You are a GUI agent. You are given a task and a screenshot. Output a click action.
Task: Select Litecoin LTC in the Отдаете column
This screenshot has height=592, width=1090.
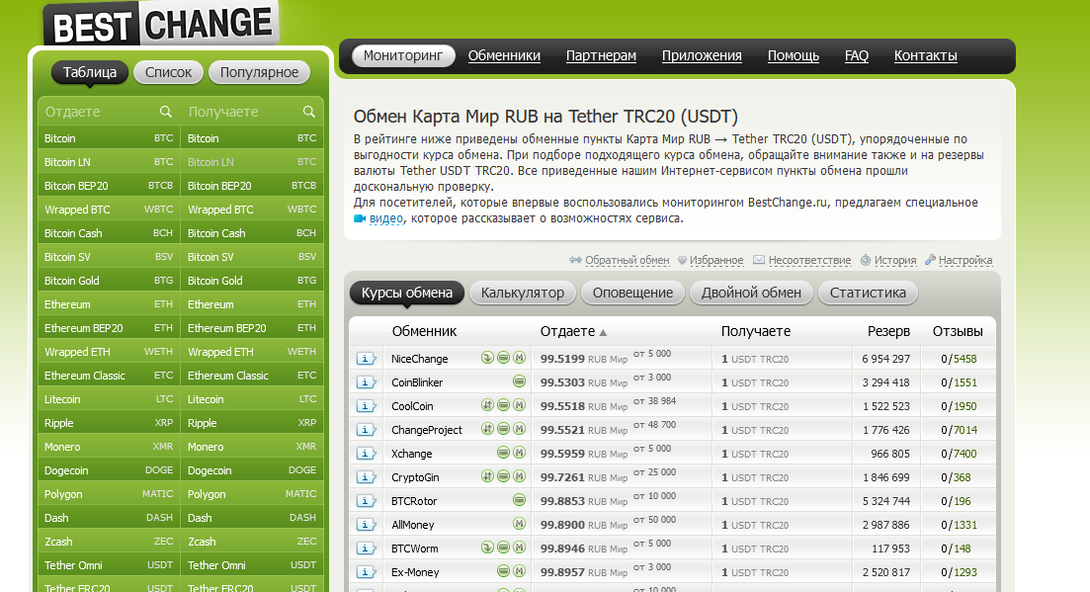[x=109, y=399]
